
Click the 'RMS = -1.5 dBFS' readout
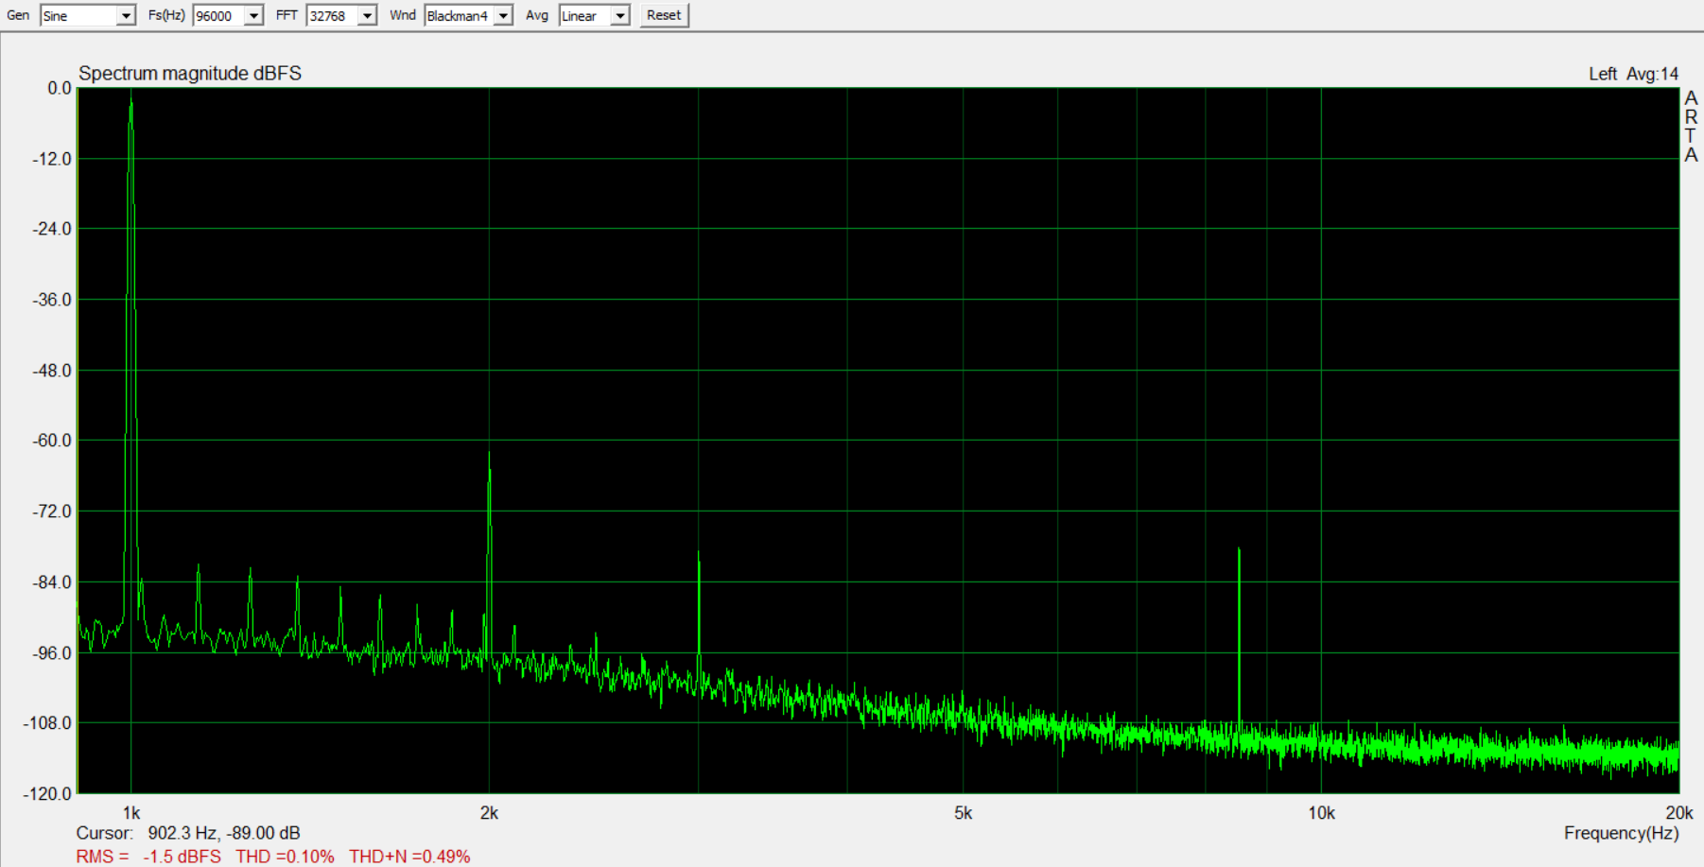[148, 857]
